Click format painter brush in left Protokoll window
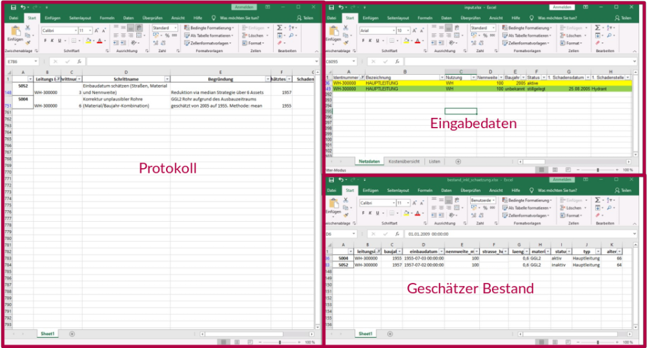 (28, 42)
